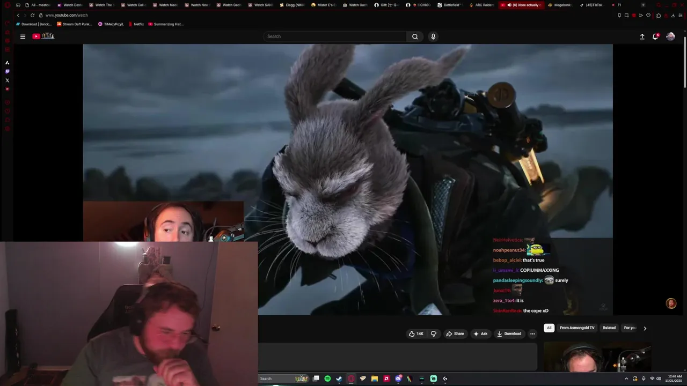The image size is (687, 386).
Task: Open volume control in system tray
Action: tap(659, 378)
